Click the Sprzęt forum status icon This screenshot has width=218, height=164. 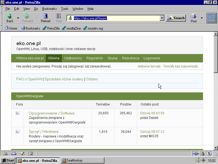18,131
